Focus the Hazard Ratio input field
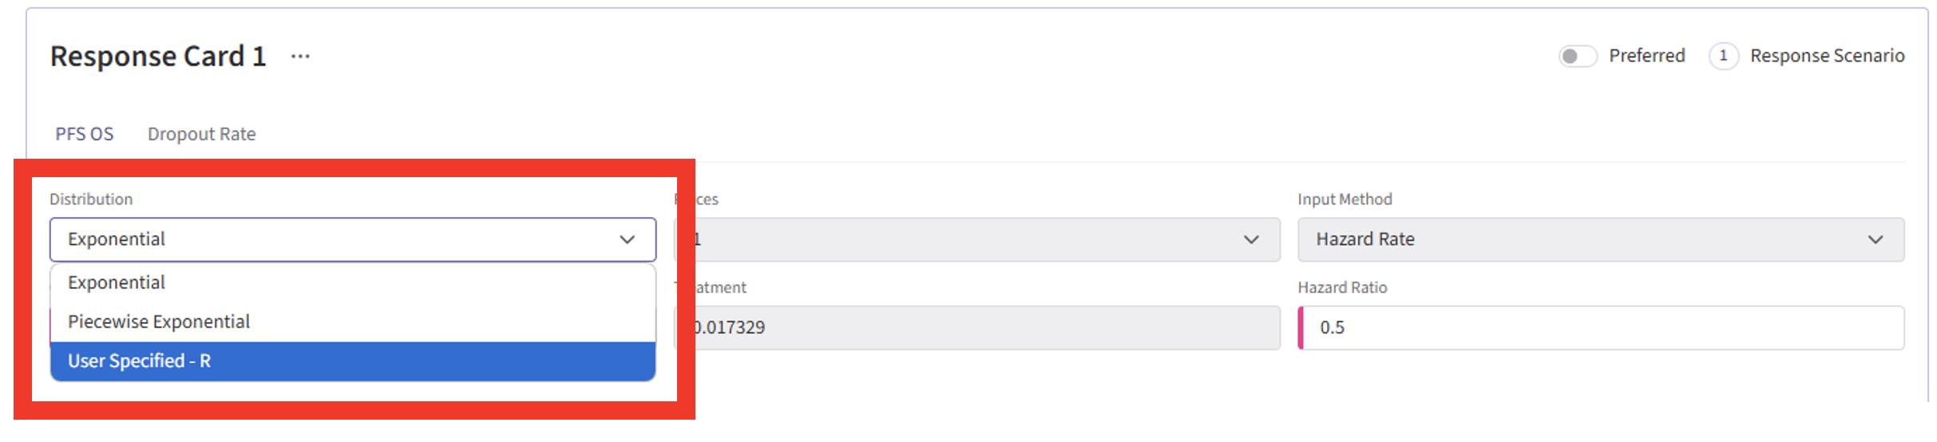Viewport: 1937px width, 442px height. (1605, 327)
